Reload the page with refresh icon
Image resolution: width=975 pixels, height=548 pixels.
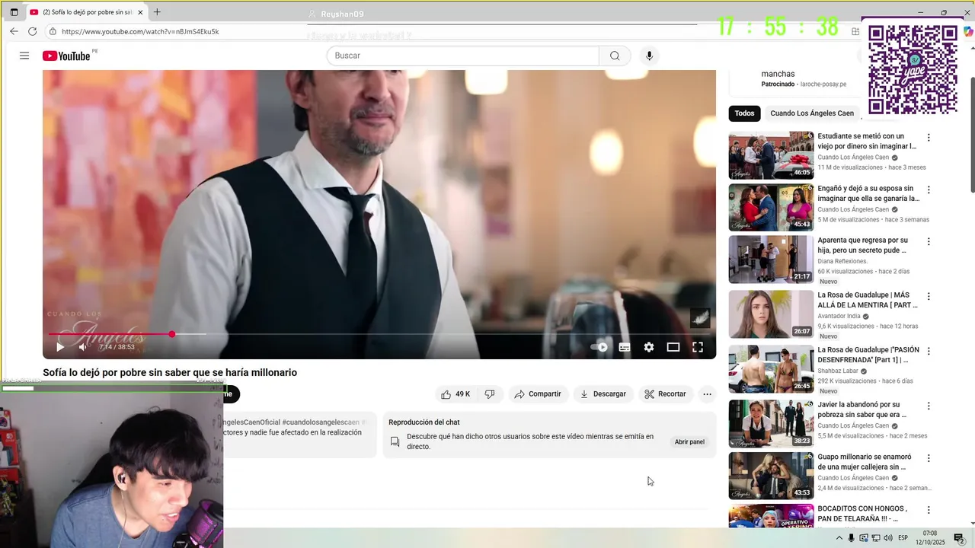click(32, 31)
